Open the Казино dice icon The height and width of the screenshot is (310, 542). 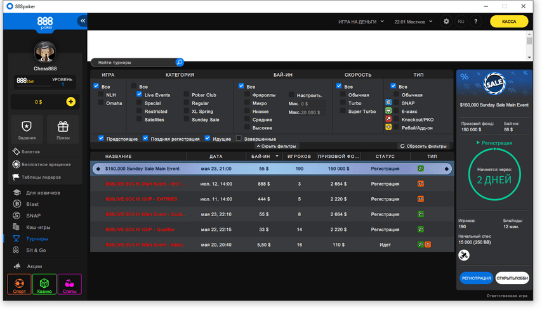click(x=44, y=284)
